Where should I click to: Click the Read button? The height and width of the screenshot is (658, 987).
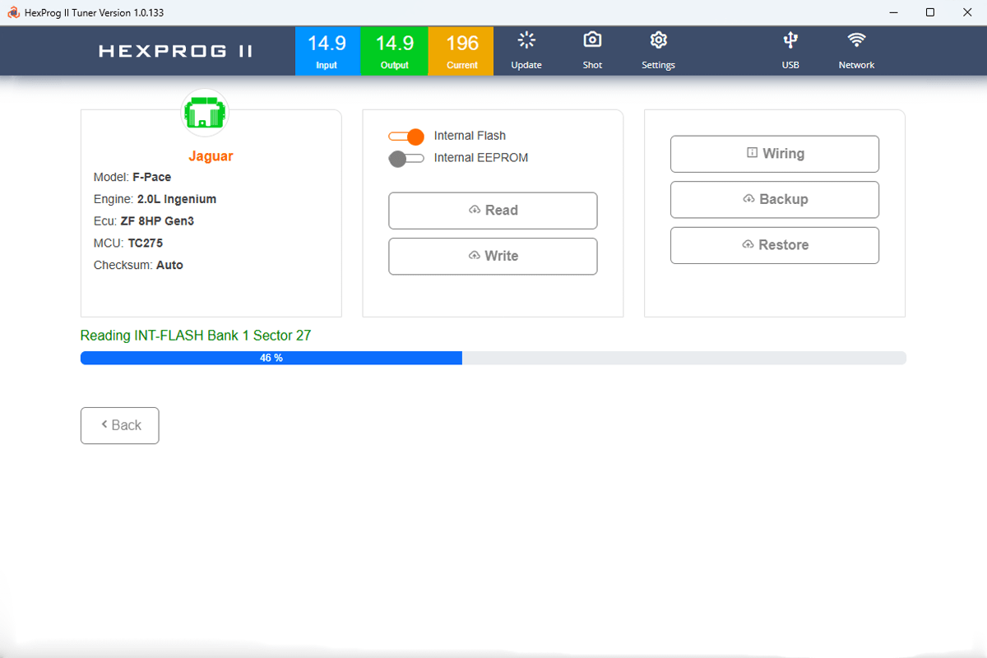(x=493, y=211)
